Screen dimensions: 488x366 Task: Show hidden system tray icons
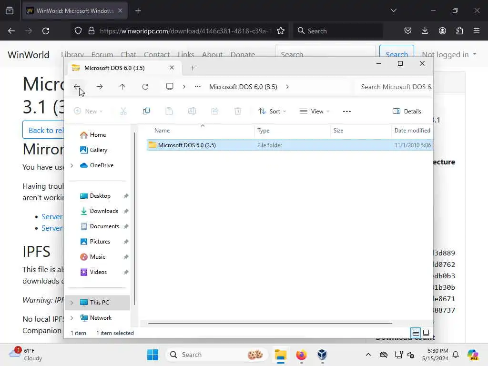click(x=368, y=355)
